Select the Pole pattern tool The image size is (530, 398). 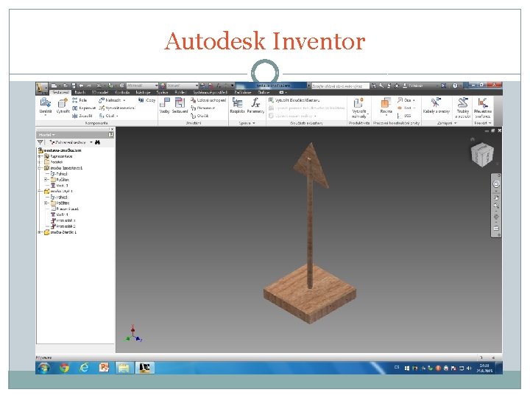coord(79,100)
